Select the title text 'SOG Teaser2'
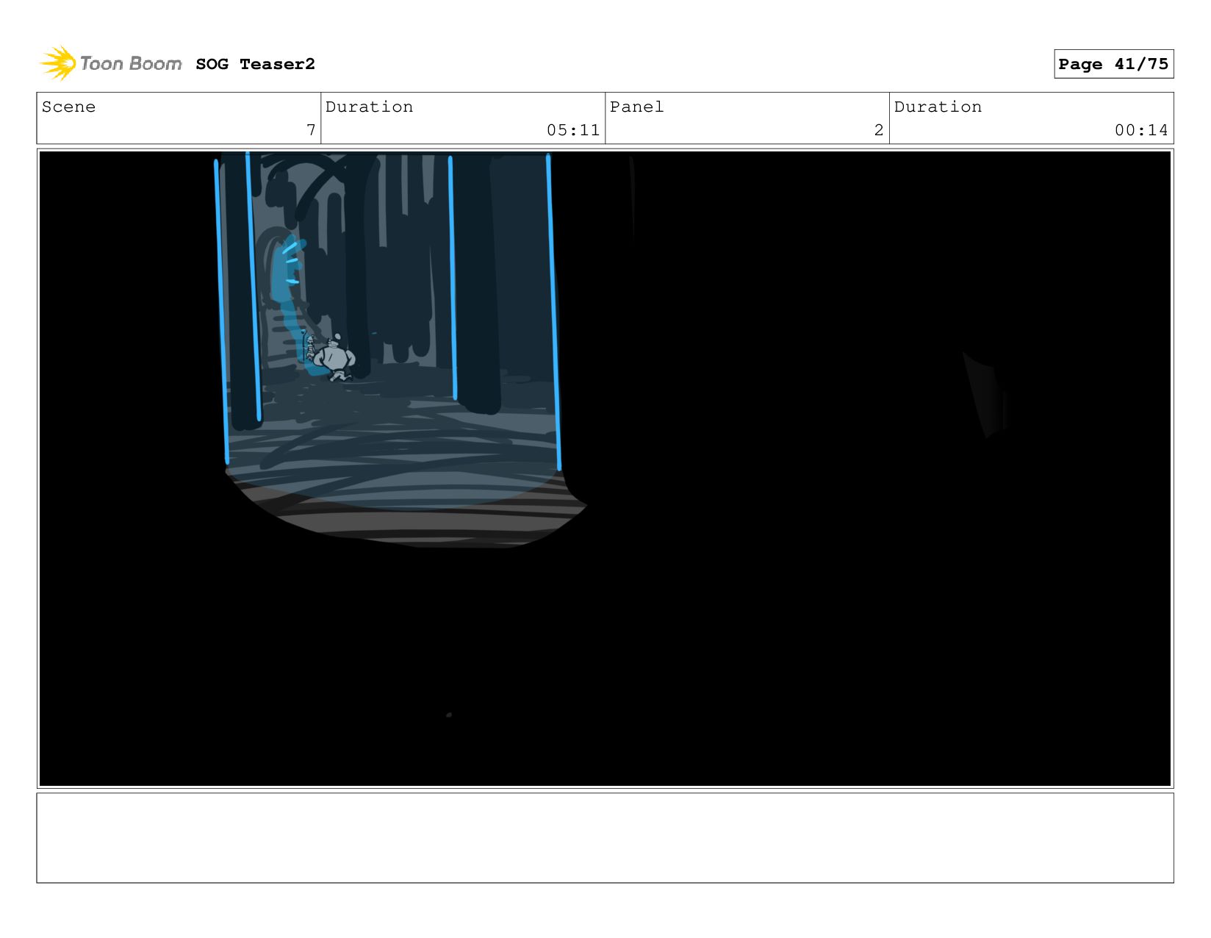The image size is (1211, 938). click(255, 64)
